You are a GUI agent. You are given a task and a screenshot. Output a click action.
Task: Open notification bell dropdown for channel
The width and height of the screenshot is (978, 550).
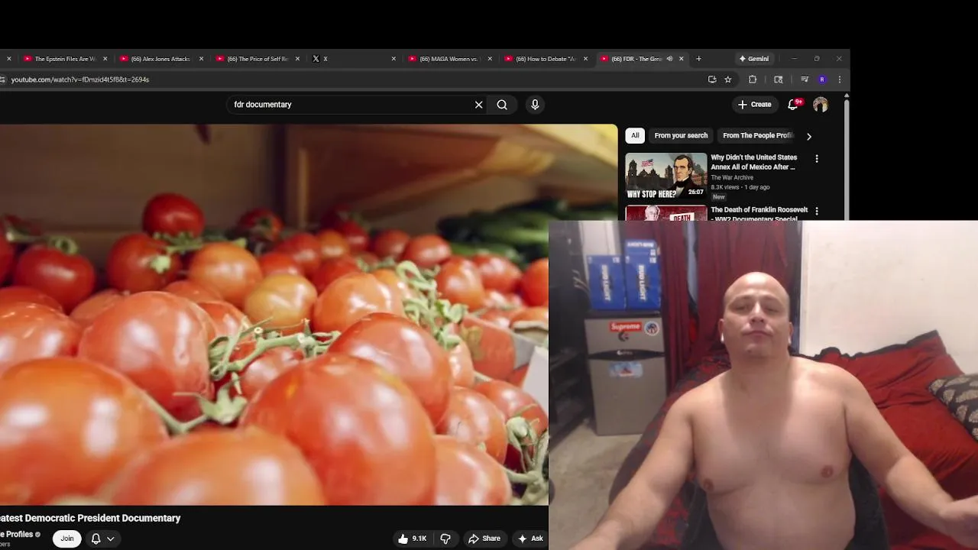[x=103, y=539]
